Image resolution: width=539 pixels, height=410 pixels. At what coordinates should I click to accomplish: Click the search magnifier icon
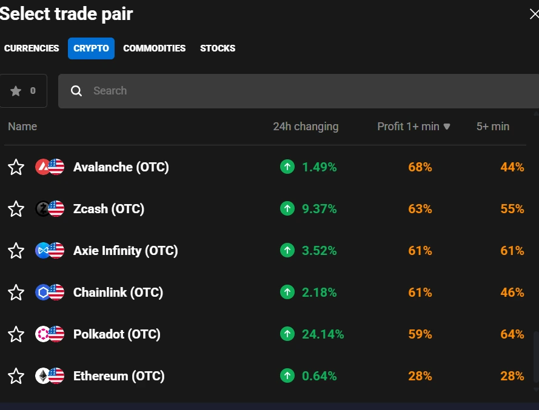[76, 91]
